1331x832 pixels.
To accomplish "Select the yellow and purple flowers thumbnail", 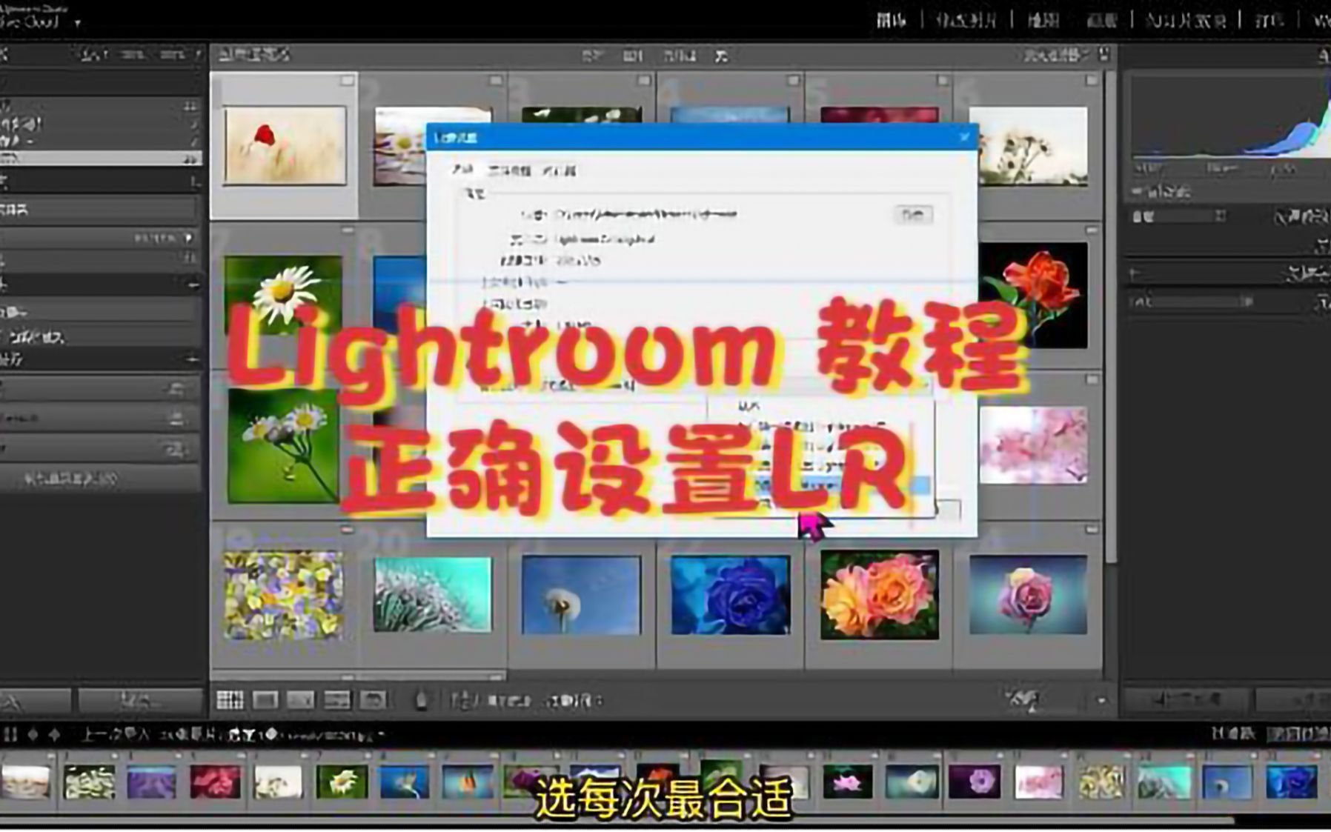I will click(283, 595).
